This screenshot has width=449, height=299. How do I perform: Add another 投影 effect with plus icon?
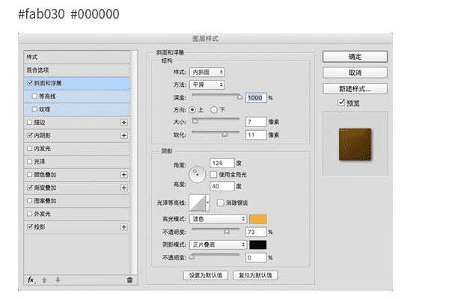click(x=123, y=227)
